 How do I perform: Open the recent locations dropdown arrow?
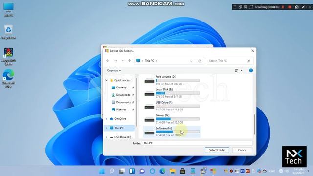coord(123,61)
